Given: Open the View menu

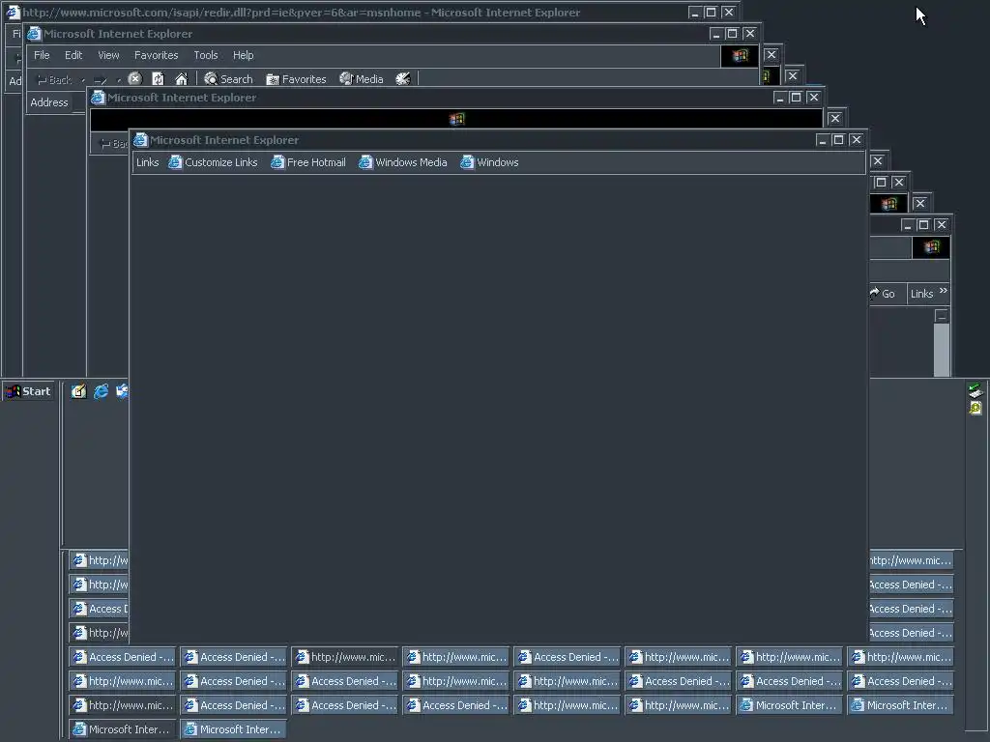Looking at the screenshot, I should (108, 55).
